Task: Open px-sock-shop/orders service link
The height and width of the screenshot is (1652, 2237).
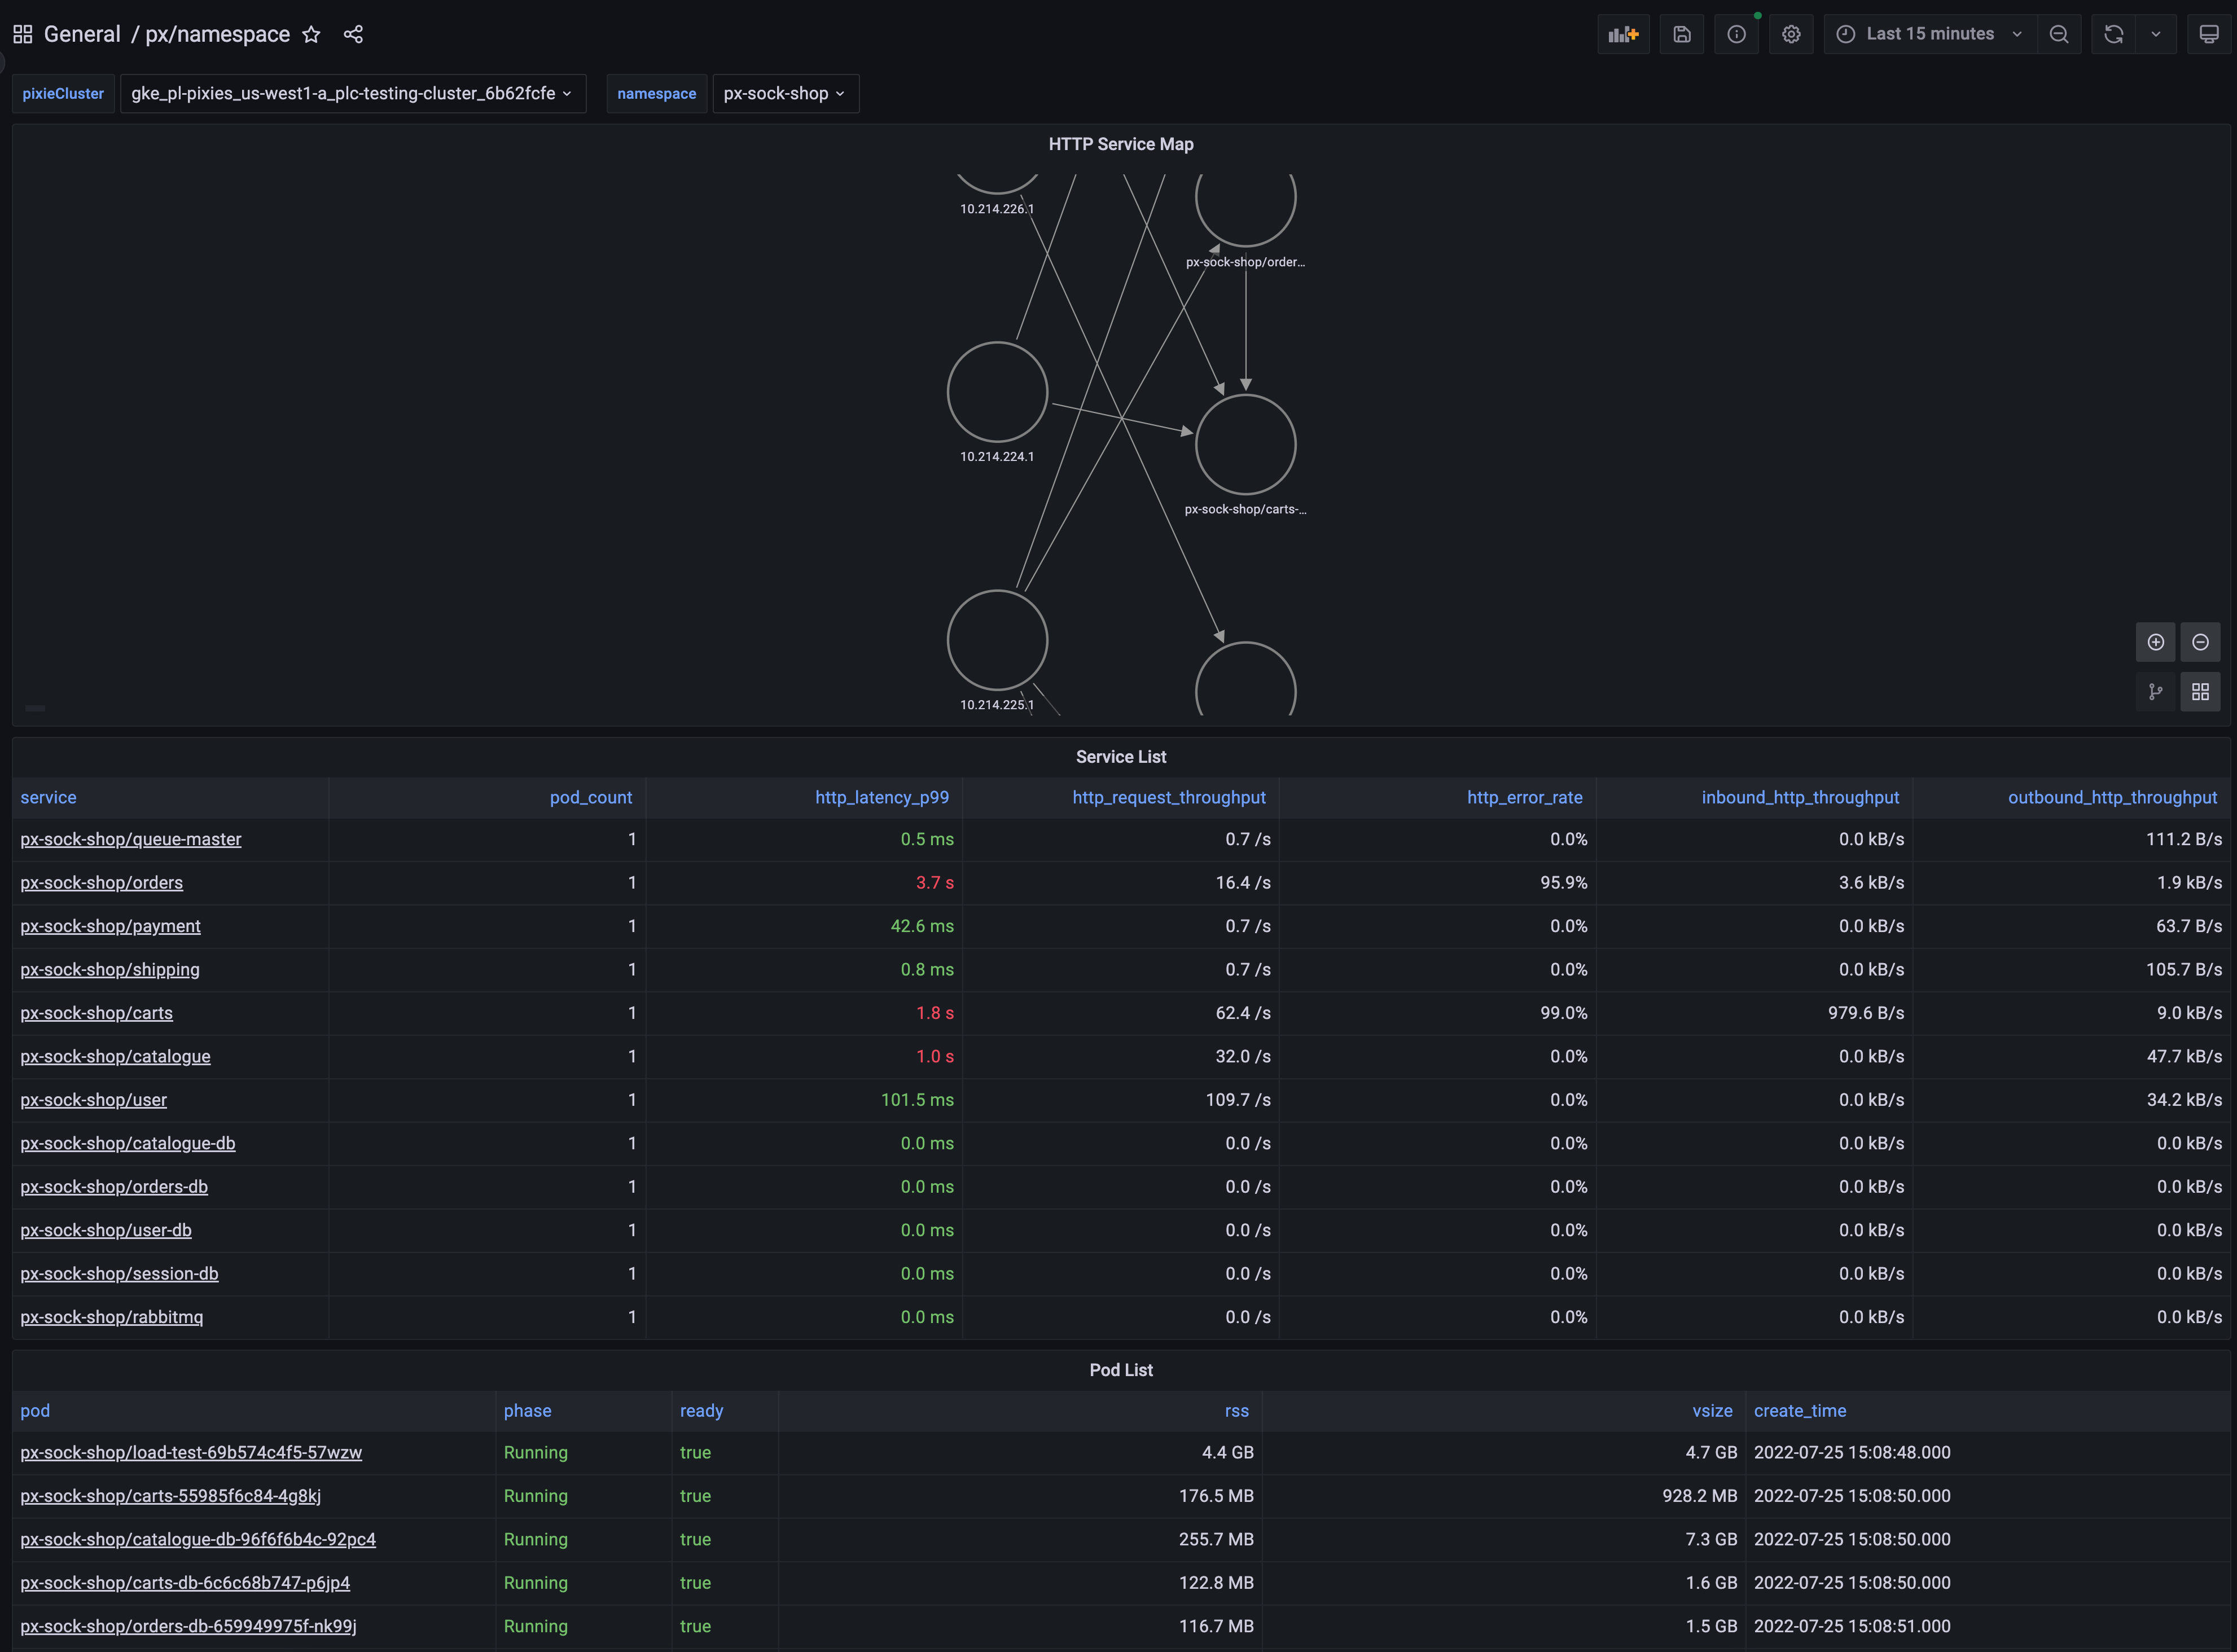Action: coord(102,882)
